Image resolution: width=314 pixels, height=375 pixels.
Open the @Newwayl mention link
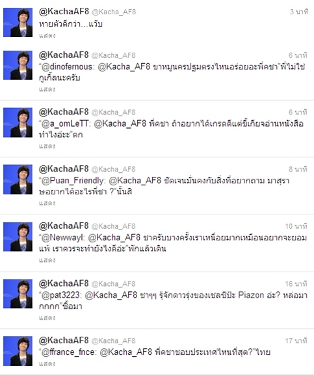62,238
